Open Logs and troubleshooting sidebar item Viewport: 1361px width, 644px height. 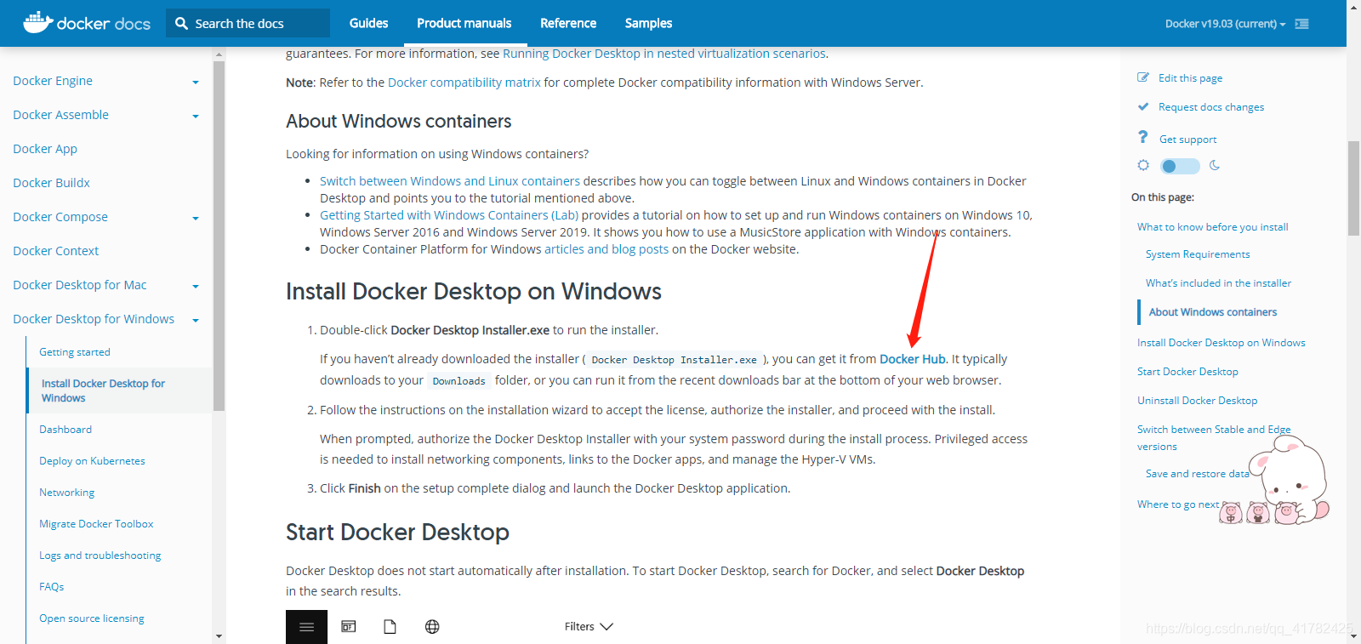(100, 556)
